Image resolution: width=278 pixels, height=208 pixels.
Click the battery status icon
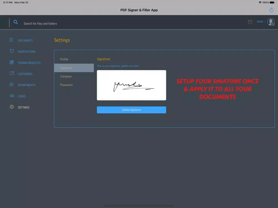[x=272, y=2]
